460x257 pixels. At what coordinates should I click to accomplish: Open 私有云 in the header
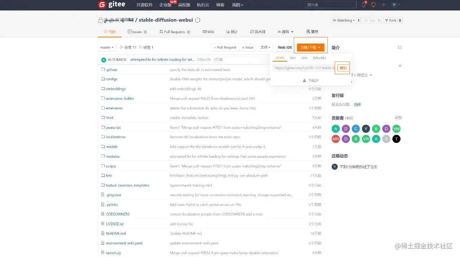click(x=203, y=5)
